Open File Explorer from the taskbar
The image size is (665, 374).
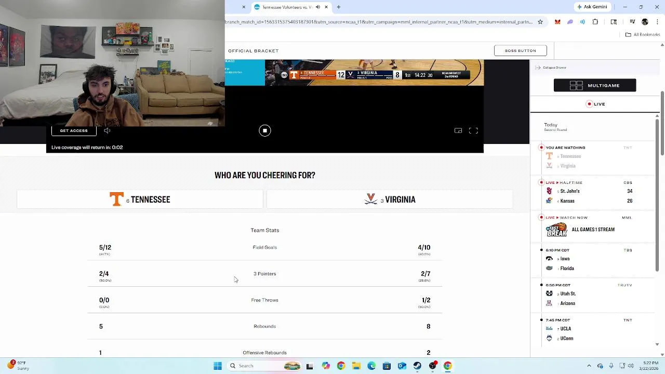tap(356, 366)
